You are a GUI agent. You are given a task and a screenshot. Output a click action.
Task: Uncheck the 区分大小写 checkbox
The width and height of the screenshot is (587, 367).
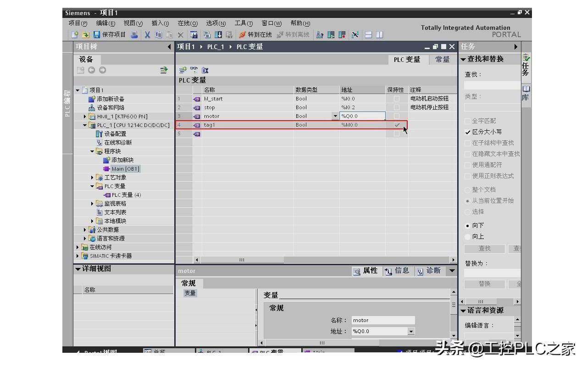coord(468,132)
